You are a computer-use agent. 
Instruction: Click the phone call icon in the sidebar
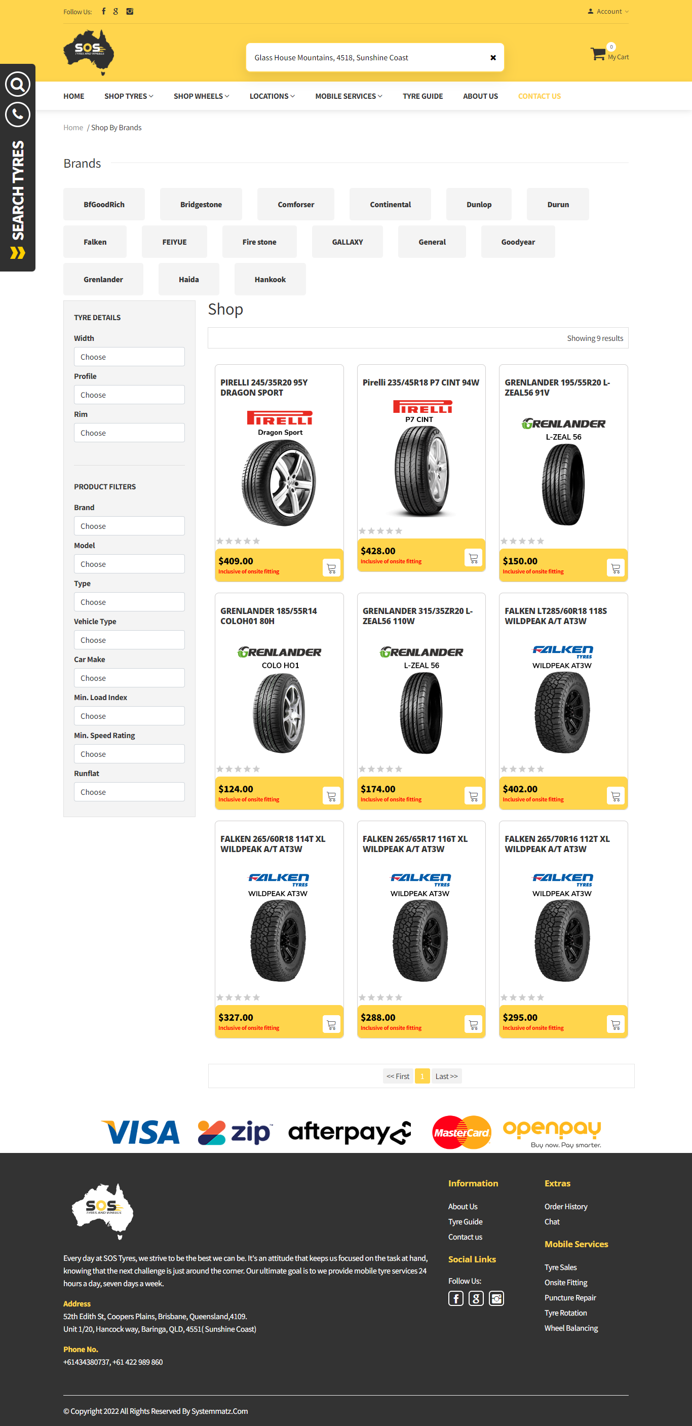point(18,114)
